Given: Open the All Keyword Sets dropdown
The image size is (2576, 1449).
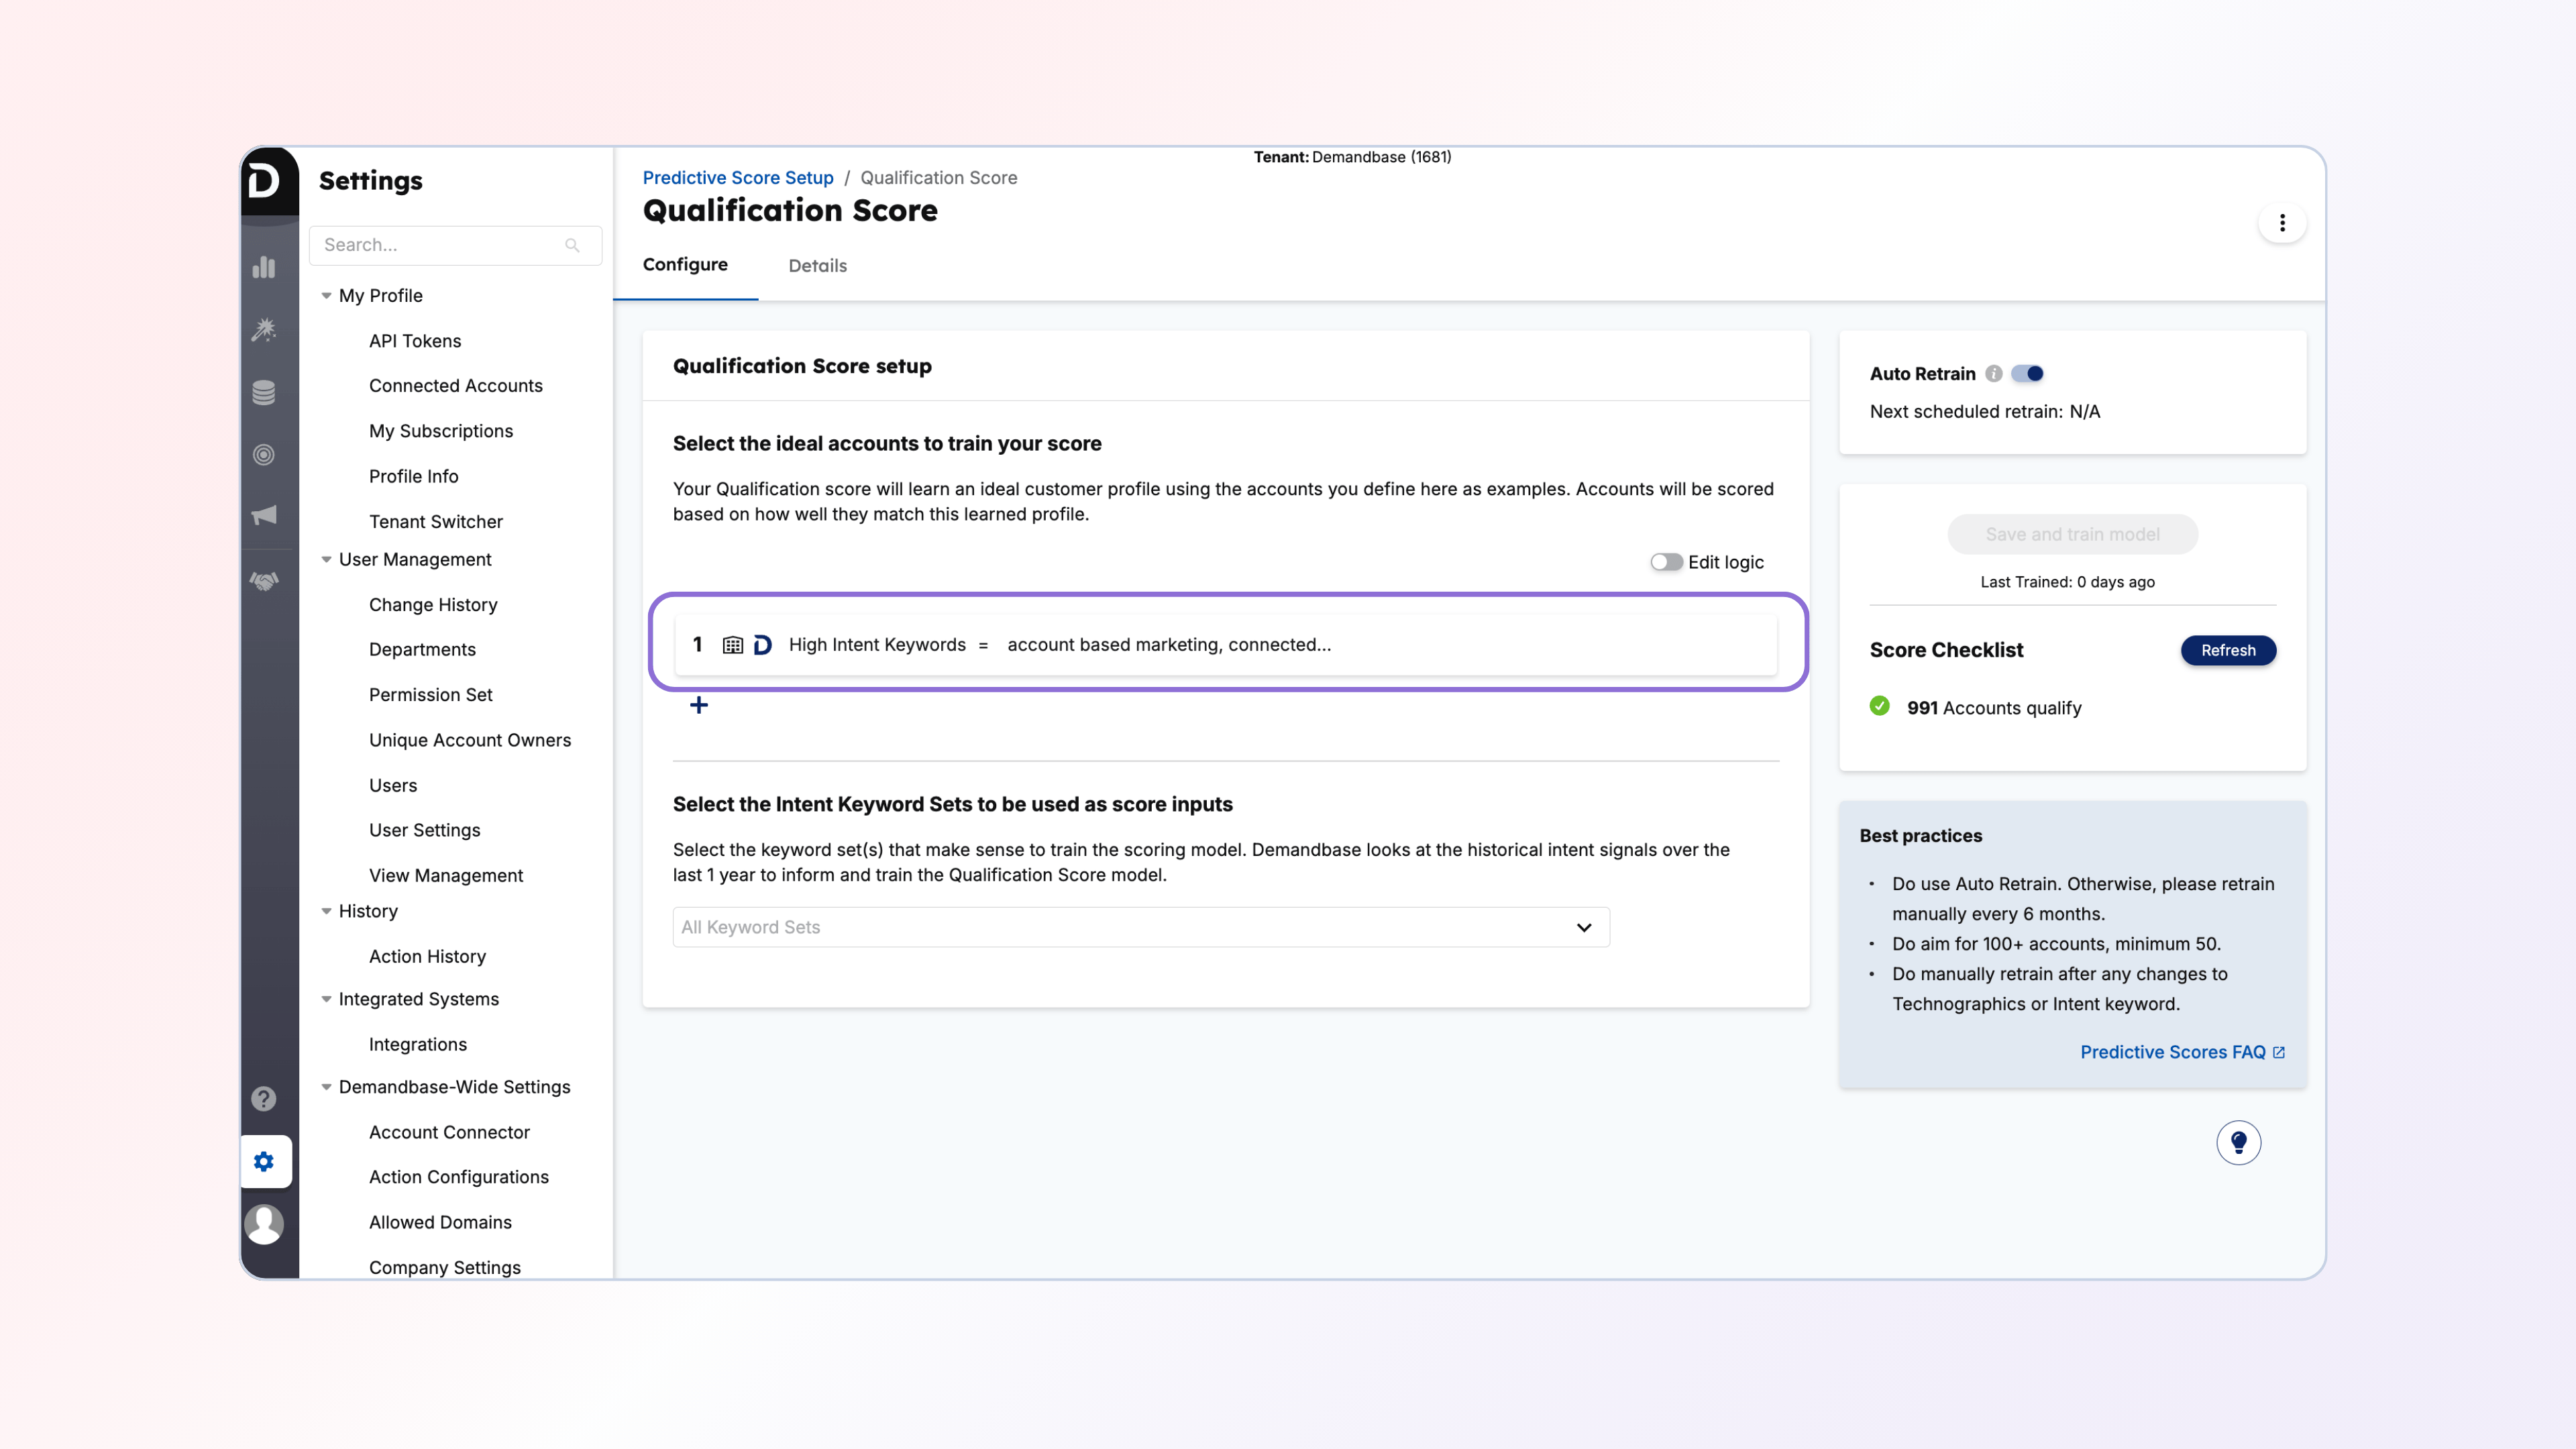Looking at the screenshot, I should pos(1140,927).
